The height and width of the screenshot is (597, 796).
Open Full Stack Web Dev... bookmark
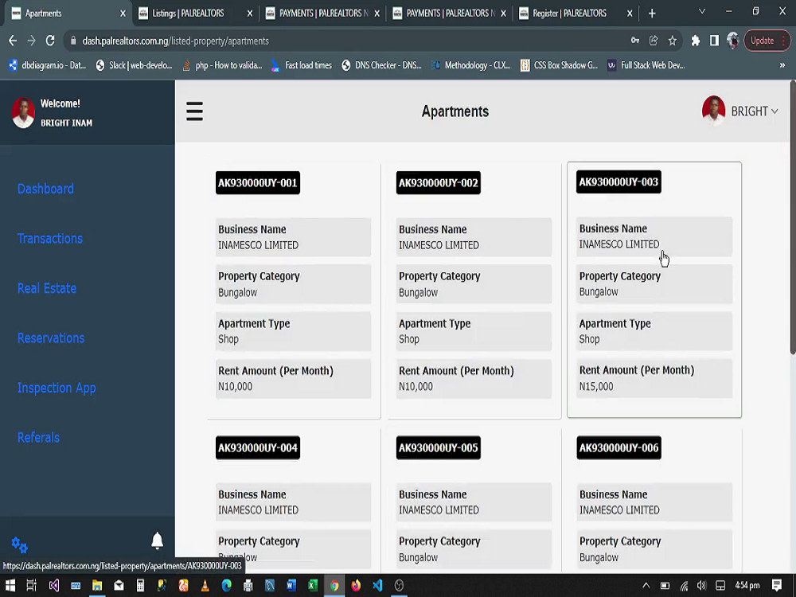(646, 65)
